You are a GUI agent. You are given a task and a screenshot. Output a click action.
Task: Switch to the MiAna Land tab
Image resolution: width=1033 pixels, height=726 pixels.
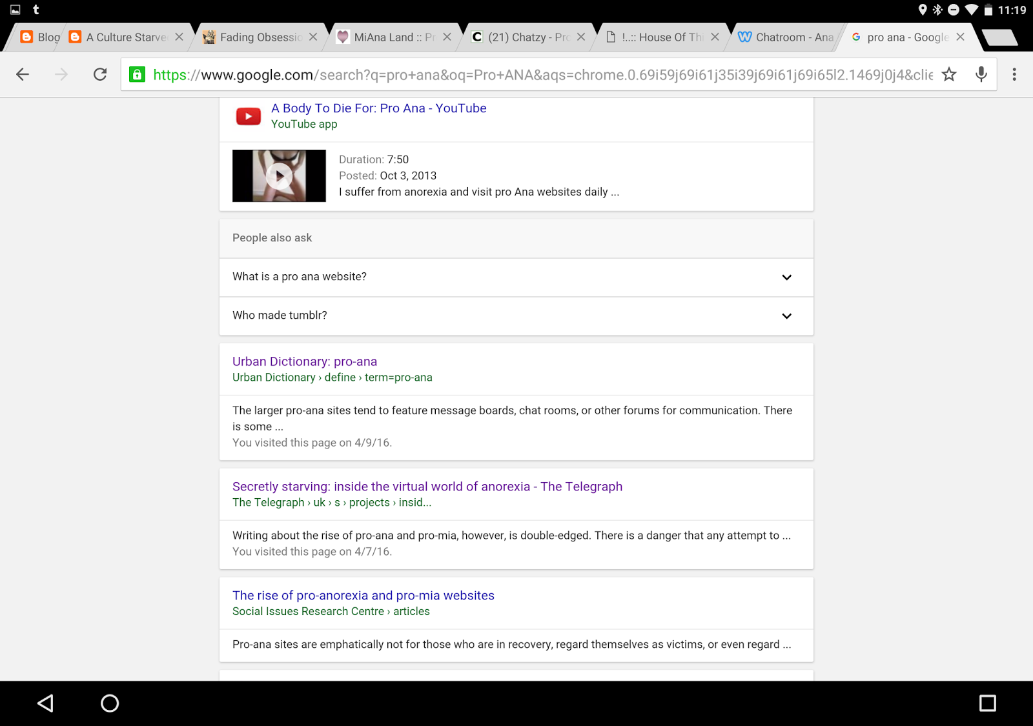(x=394, y=37)
